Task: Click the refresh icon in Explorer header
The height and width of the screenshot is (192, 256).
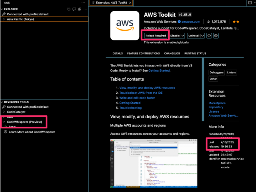Action: tap(69, 9)
